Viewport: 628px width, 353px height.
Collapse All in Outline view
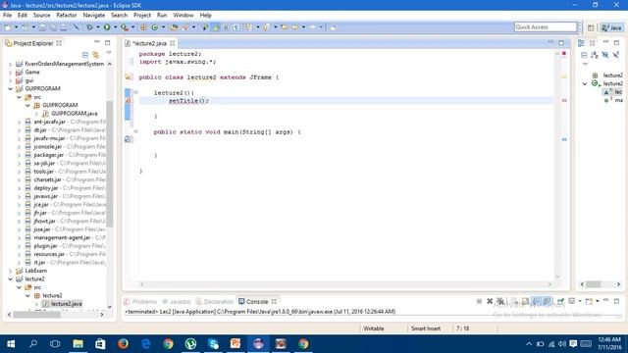pos(584,55)
